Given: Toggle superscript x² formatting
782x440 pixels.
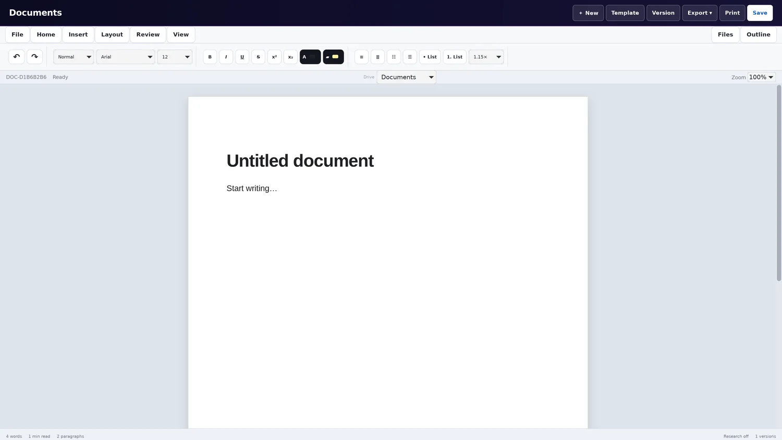Looking at the screenshot, I should coord(274,57).
